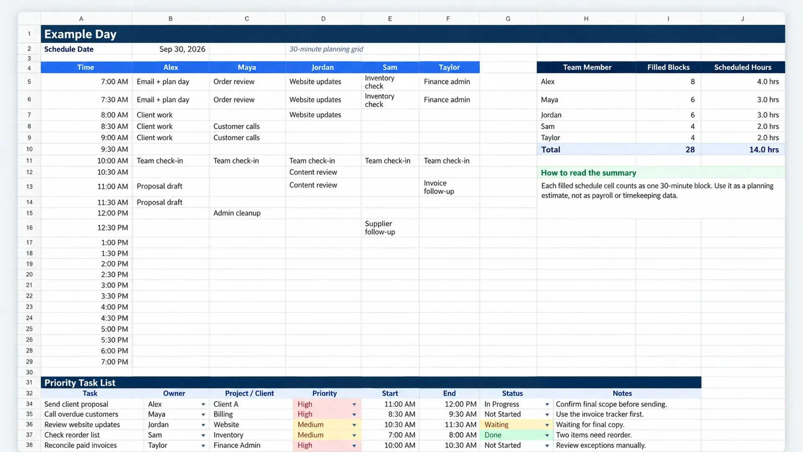
Task: Select the Notes column header
Action: click(622, 393)
